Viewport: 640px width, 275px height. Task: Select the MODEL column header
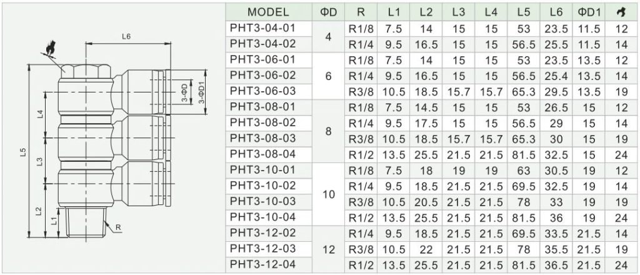pyautogui.click(x=268, y=12)
